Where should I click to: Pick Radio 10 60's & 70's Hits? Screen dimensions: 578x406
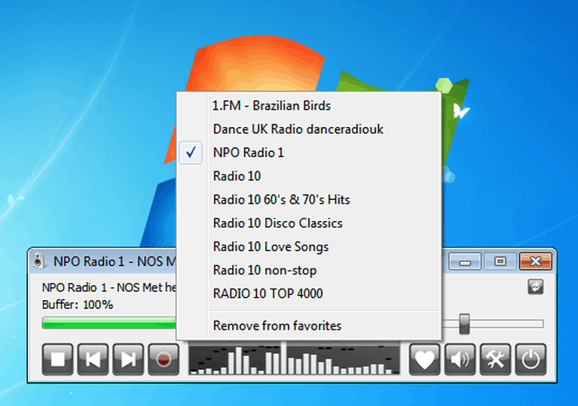[x=309, y=200]
